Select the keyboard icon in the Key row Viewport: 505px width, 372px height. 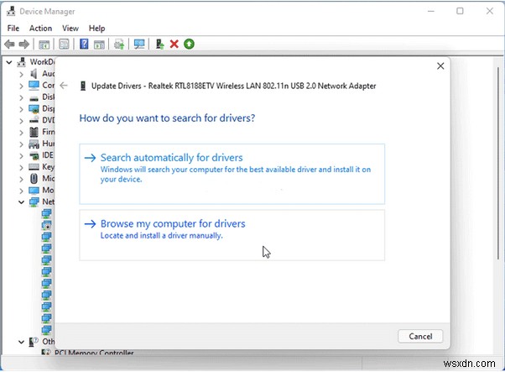tap(34, 166)
